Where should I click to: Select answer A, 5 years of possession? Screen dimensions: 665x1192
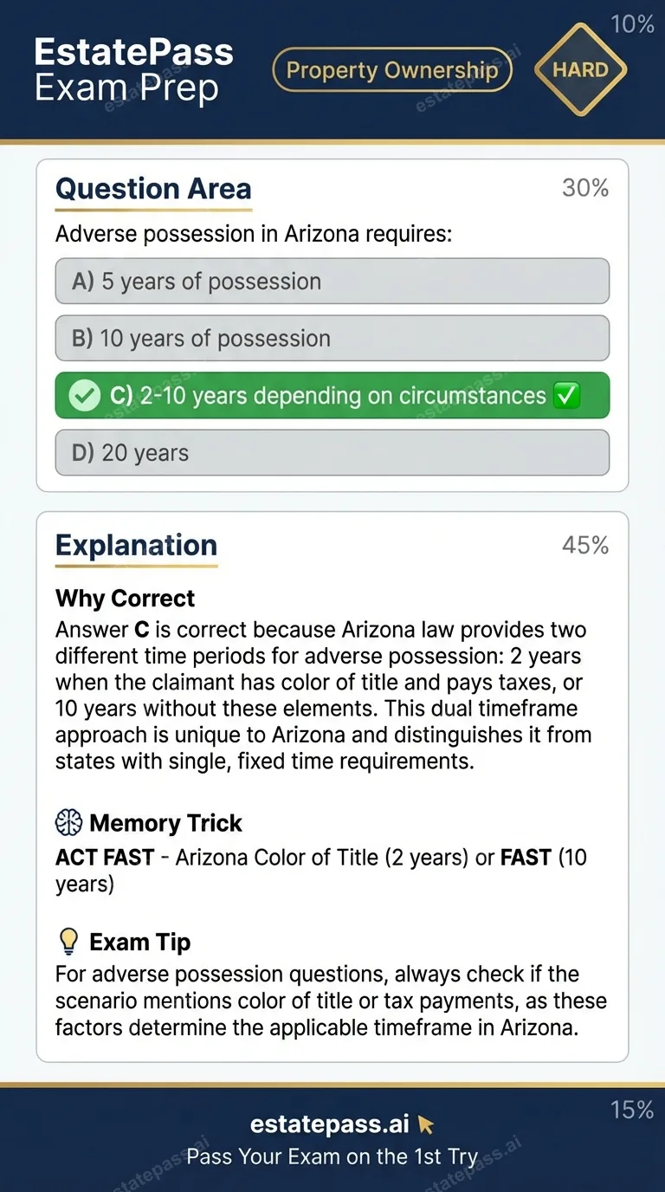[332, 281]
